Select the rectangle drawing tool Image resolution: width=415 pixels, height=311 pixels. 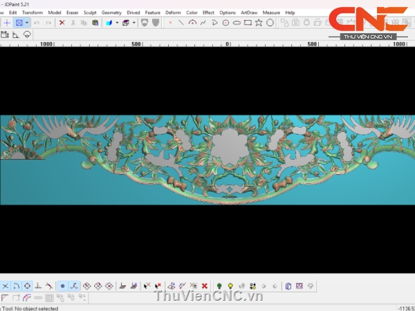(x=248, y=23)
